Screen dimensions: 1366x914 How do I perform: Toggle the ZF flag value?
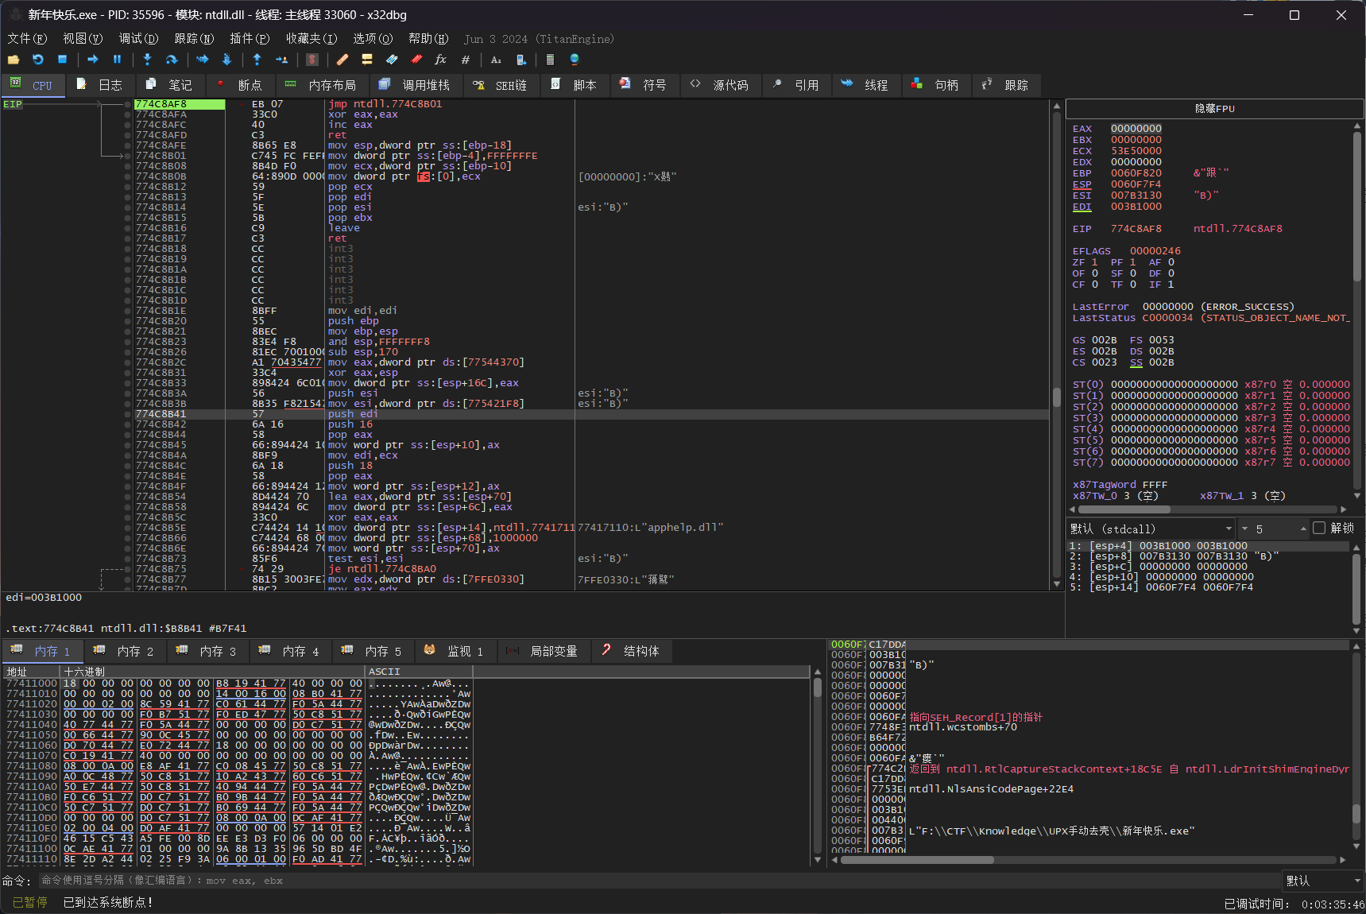pyautogui.click(x=1094, y=261)
